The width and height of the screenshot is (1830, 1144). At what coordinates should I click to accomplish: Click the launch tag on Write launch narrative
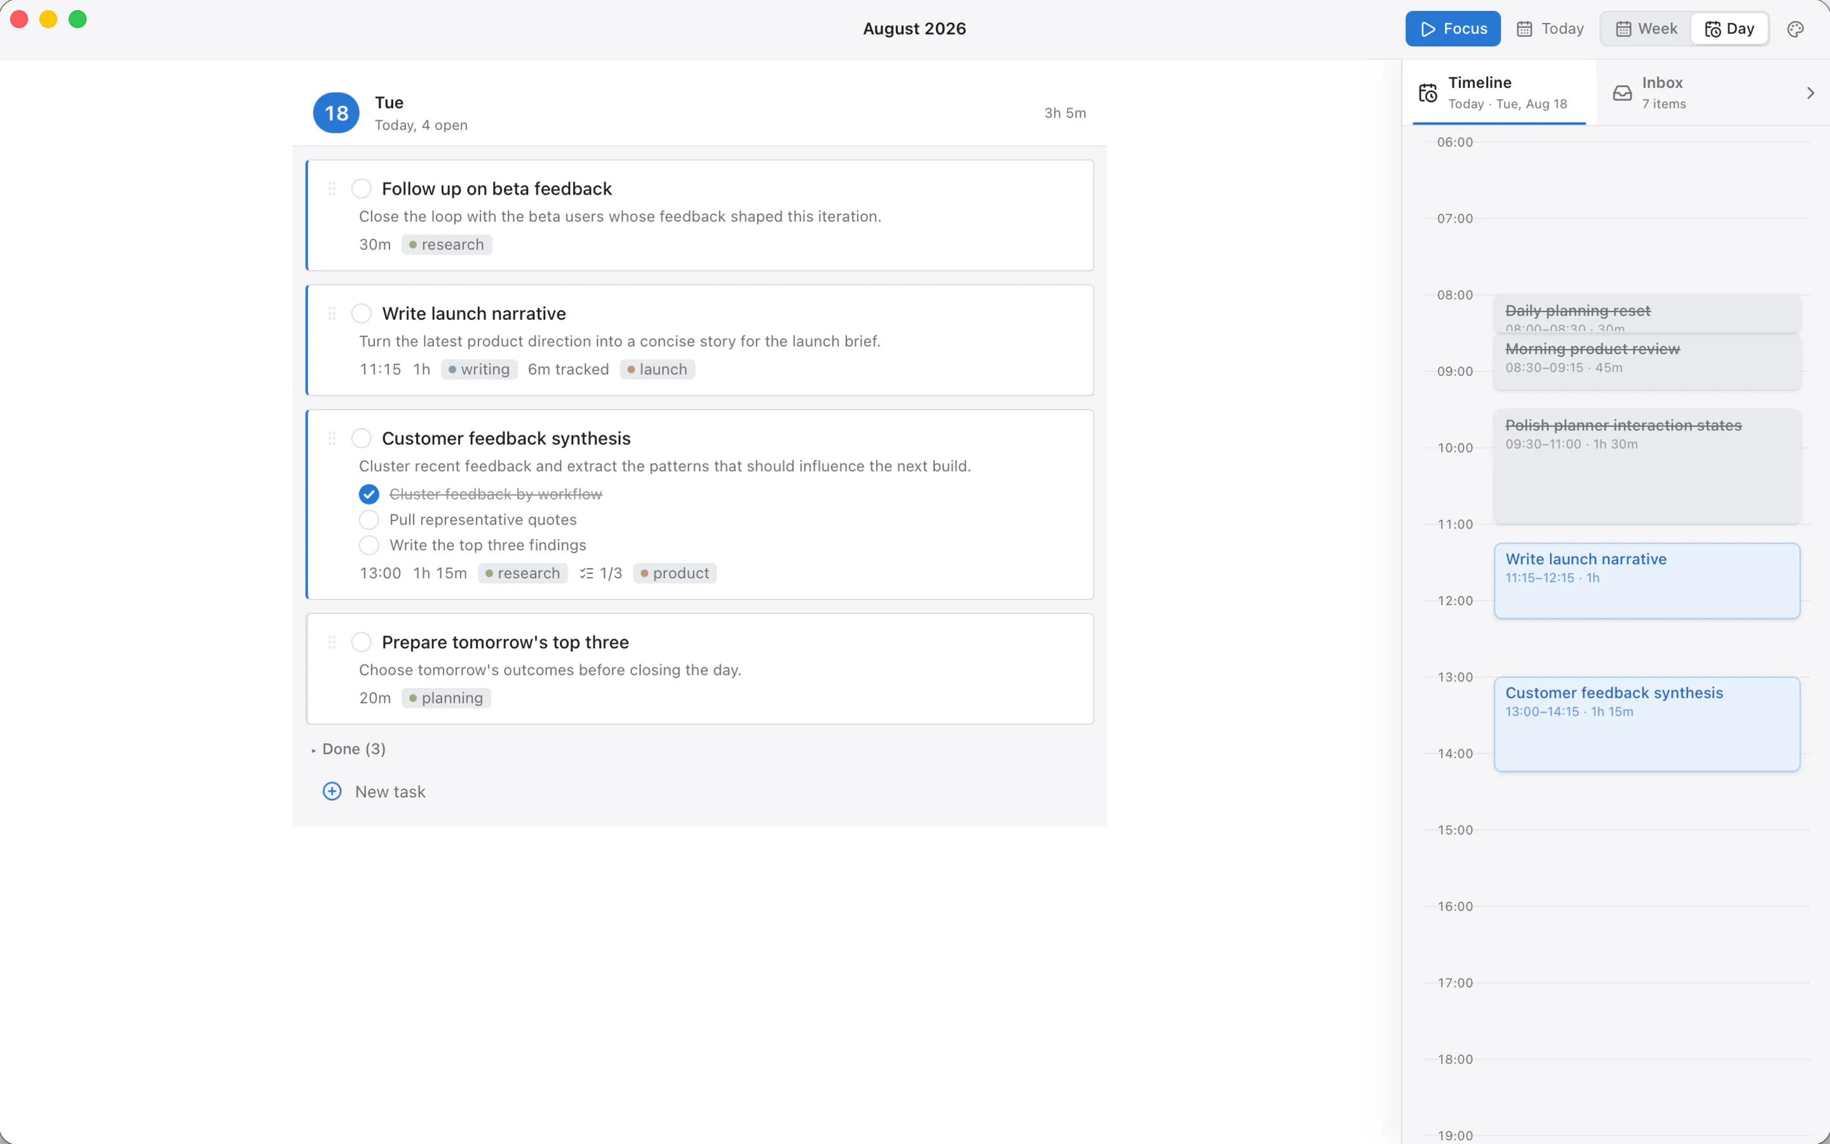tap(657, 369)
